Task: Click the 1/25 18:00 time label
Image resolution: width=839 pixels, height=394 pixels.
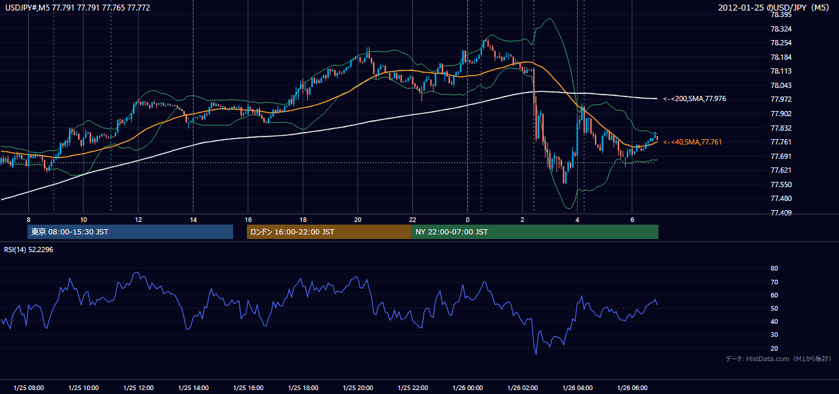Action: coord(303,387)
